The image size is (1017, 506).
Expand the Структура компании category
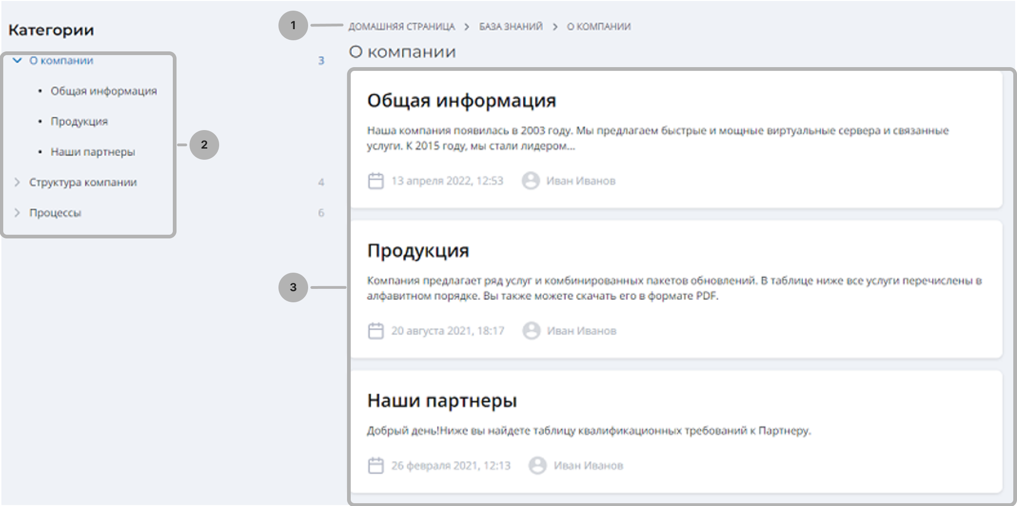click(17, 182)
